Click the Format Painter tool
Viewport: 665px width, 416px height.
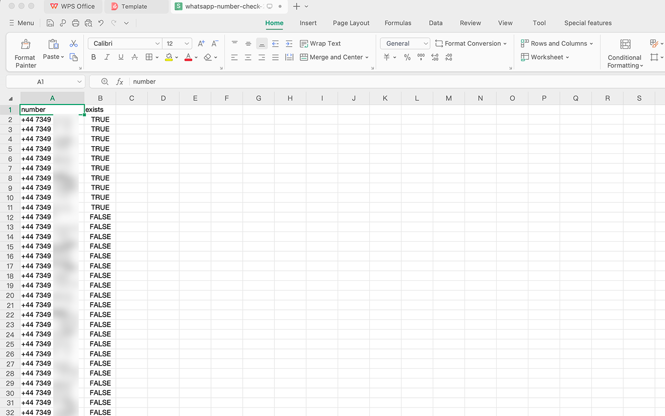pos(25,54)
